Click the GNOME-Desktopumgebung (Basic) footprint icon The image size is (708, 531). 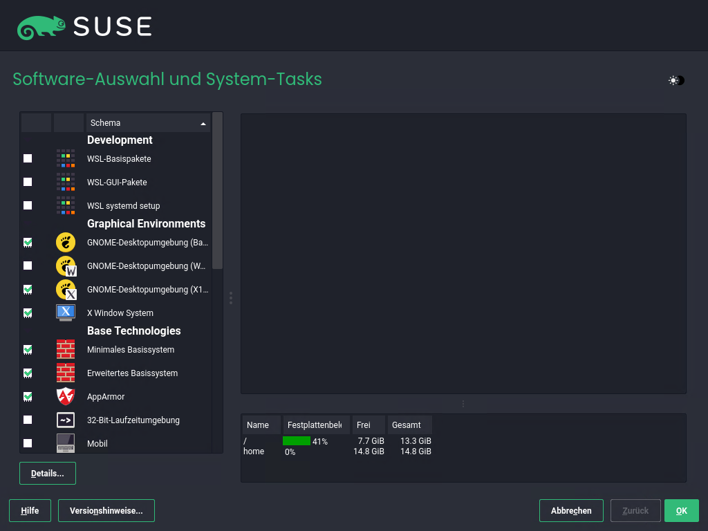click(x=65, y=242)
